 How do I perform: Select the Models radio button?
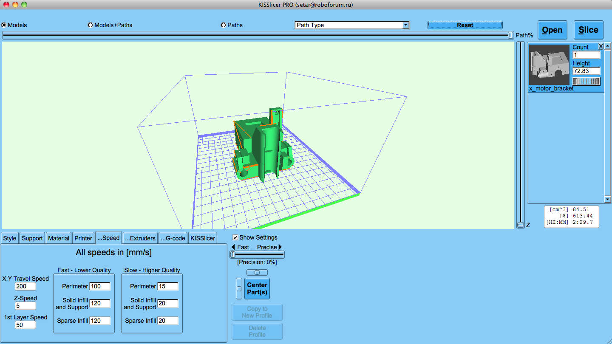4,25
